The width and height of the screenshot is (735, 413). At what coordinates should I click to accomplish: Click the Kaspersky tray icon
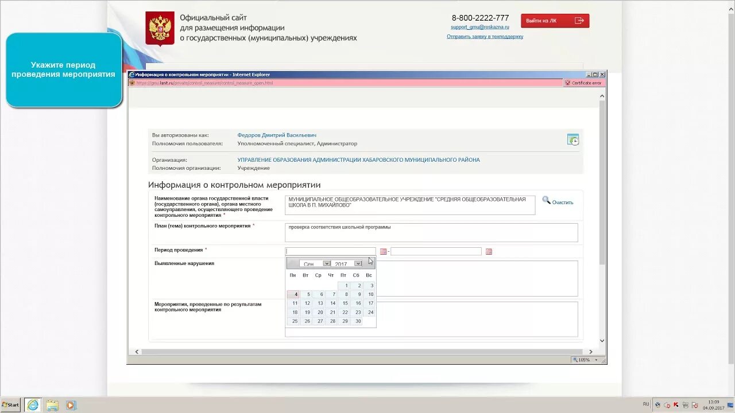click(x=676, y=404)
